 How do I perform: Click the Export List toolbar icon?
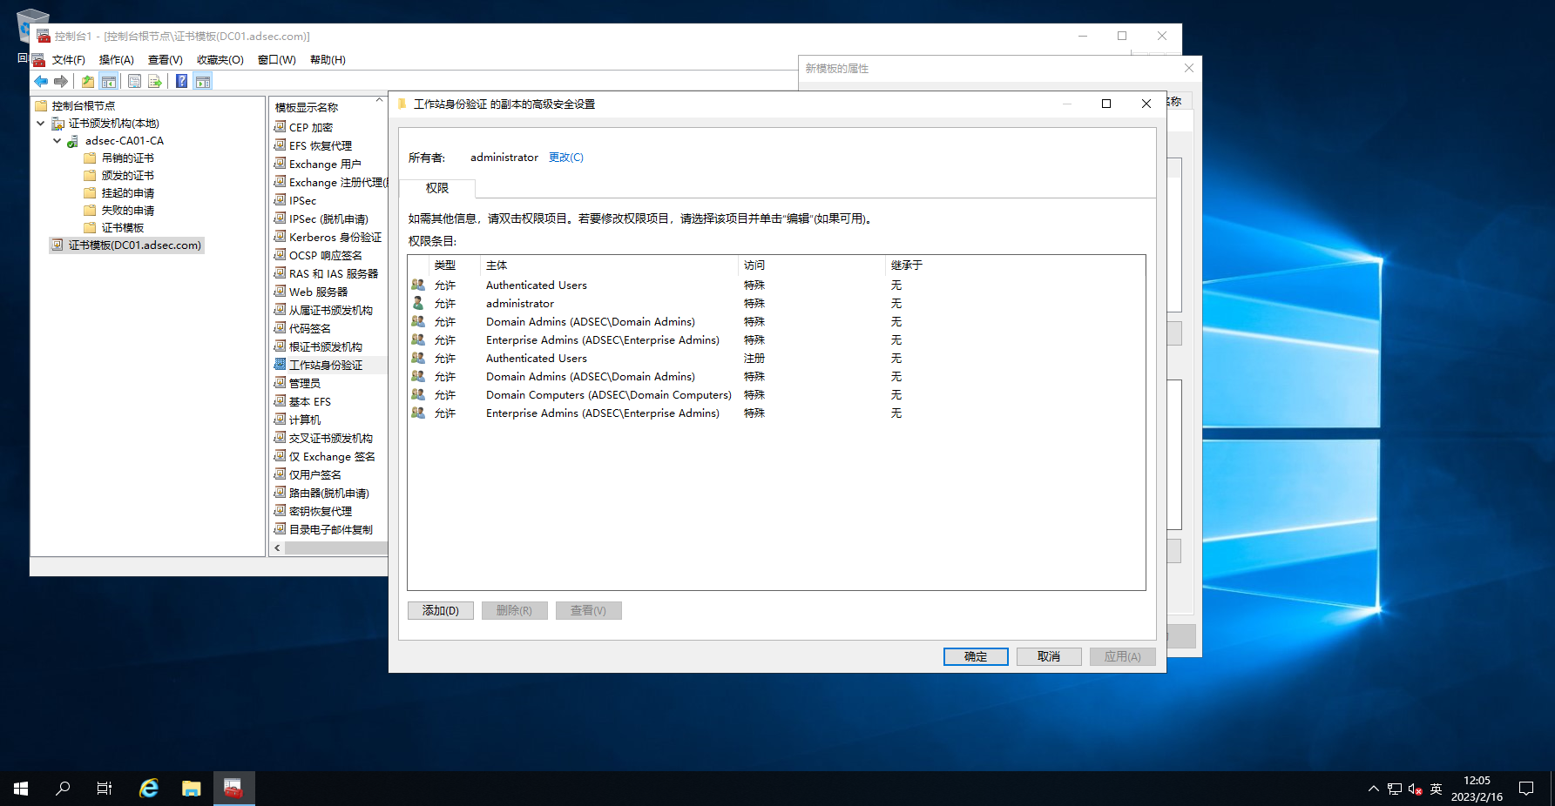155,82
